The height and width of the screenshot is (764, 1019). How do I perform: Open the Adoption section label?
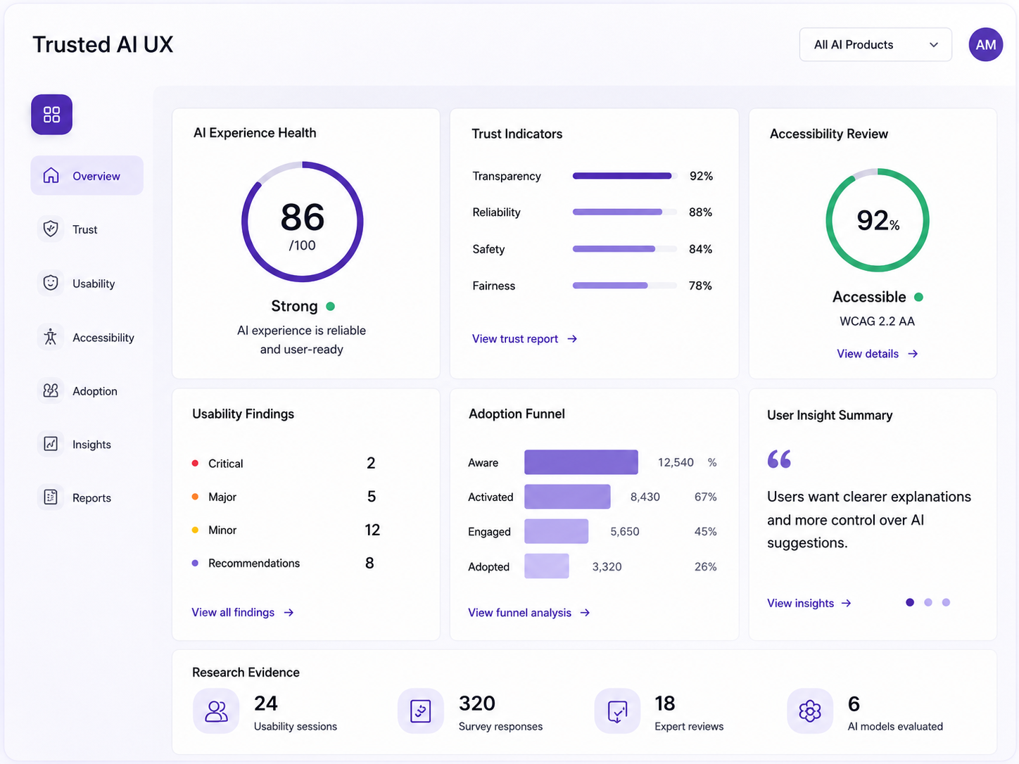click(95, 391)
